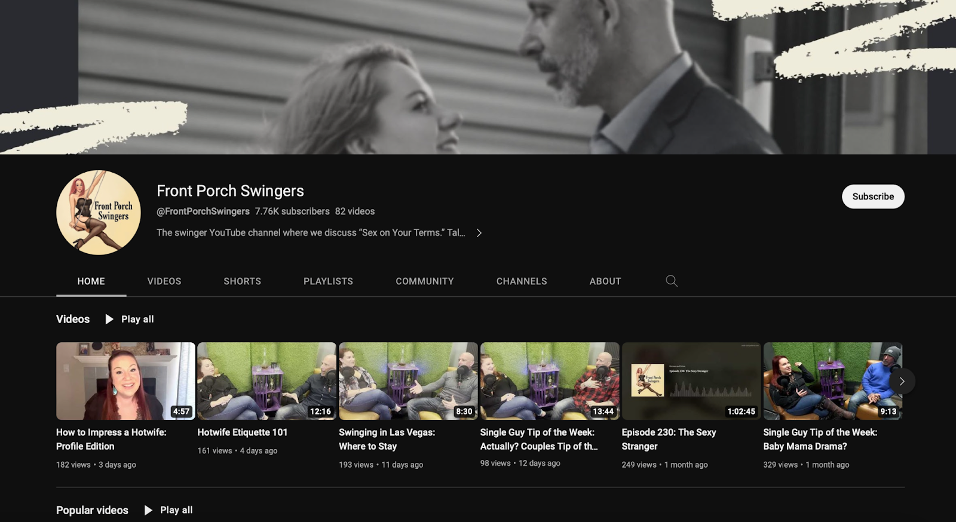Click the Popular videos section heading
956x522 pixels.
click(x=92, y=510)
